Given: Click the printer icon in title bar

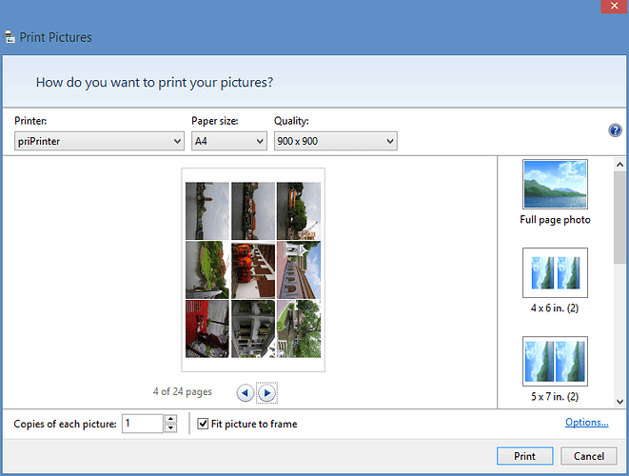Looking at the screenshot, I should tap(10, 37).
